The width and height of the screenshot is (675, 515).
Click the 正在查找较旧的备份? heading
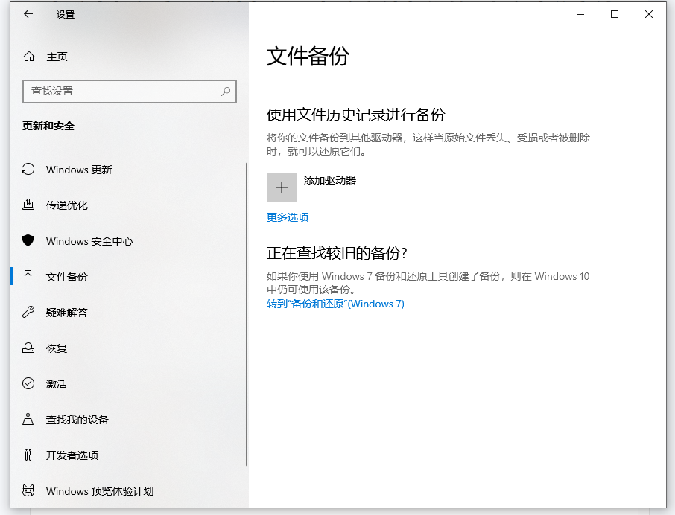pos(337,253)
